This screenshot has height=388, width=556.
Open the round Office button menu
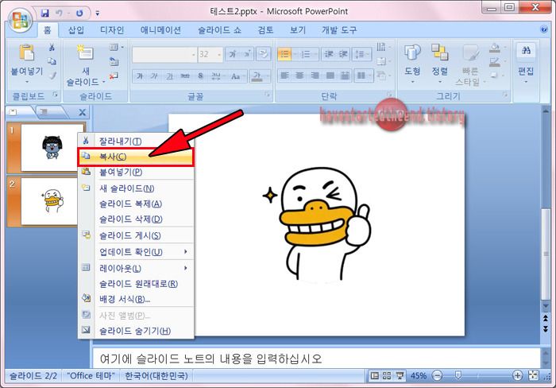pos(20,20)
